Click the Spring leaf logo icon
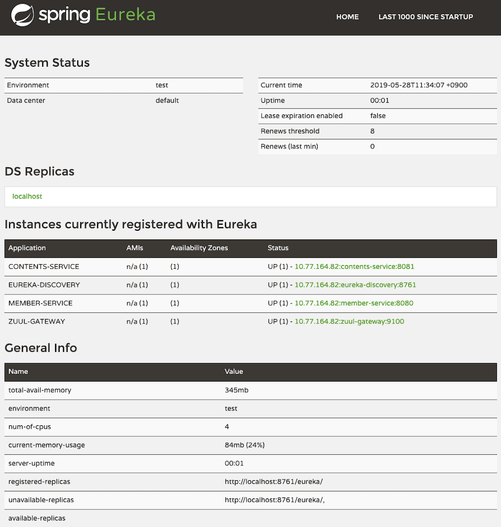 click(x=22, y=15)
